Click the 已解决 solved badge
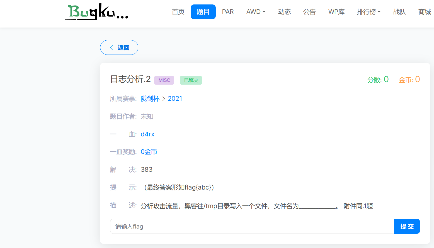Screen dimensions: 434x248 click(x=191, y=80)
